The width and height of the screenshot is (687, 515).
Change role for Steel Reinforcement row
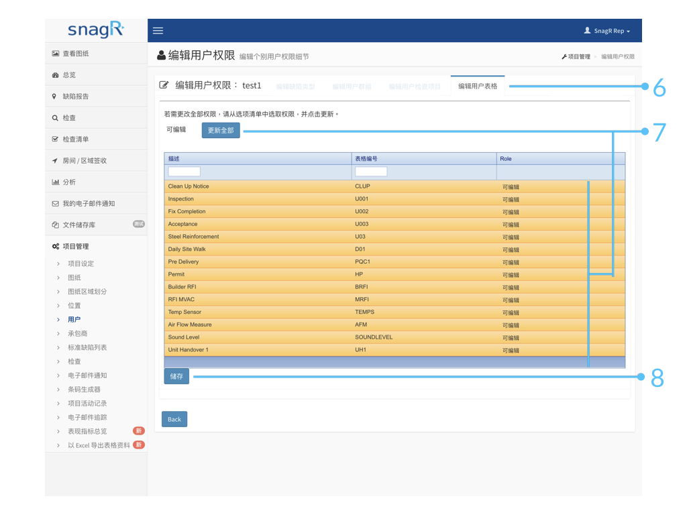pos(511,237)
